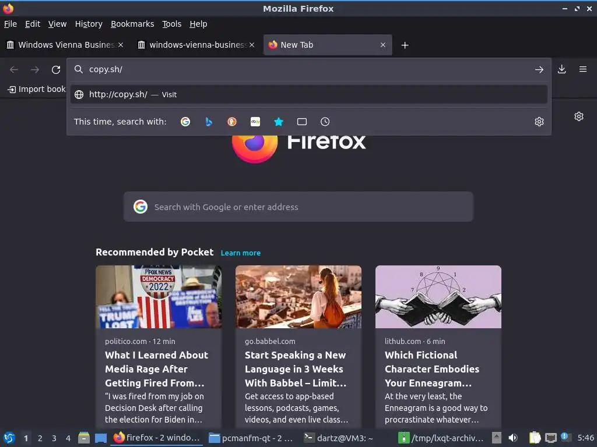Open the Edit menu
This screenshot has width=597, height=447.
(33, 24)
